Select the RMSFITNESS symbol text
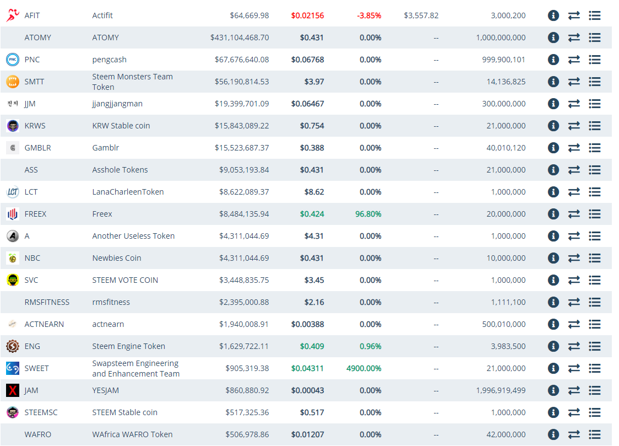 (x=47, y=302)
